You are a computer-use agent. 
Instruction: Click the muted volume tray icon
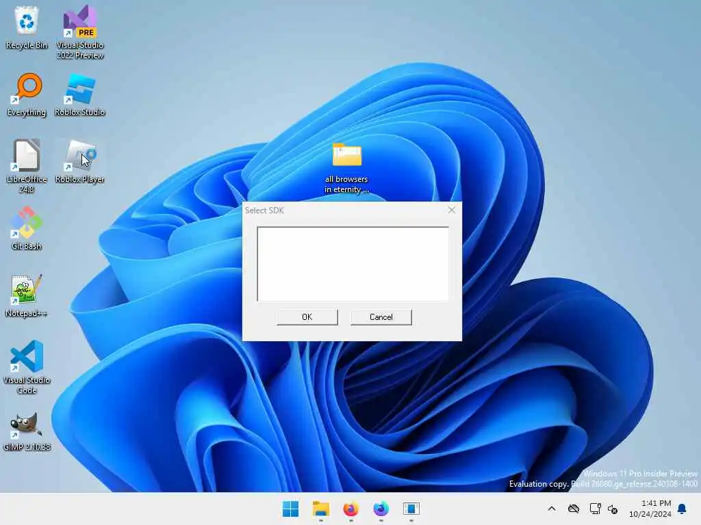coord(613,509)
